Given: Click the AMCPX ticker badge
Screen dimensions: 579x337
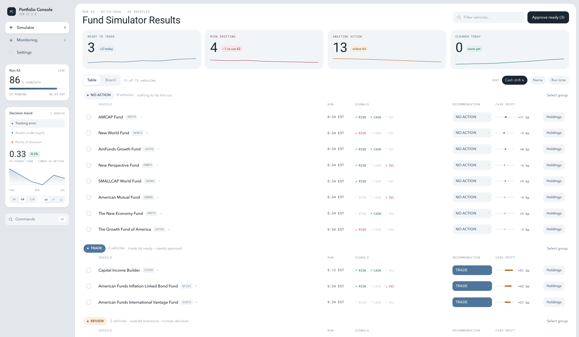Looking at the screenshot, I should tap(132, 117).
